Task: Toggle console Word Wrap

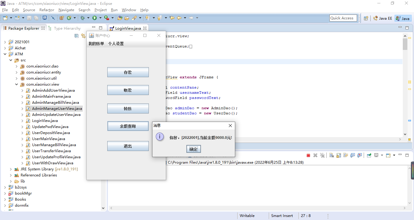Action: [346, 155]
